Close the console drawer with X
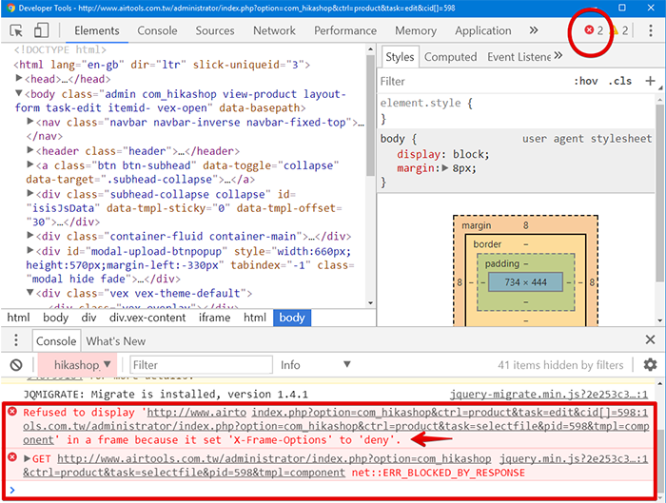 (x=651, y=340)
